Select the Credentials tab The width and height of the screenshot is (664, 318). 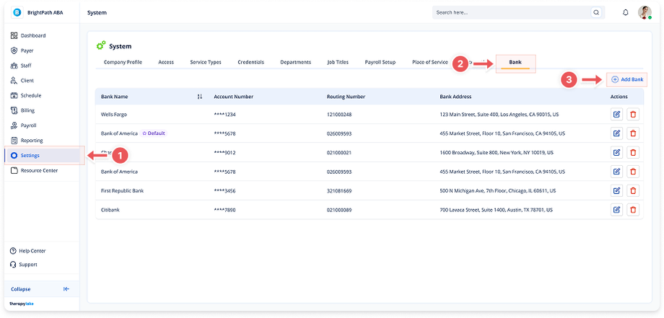point(250,63)
